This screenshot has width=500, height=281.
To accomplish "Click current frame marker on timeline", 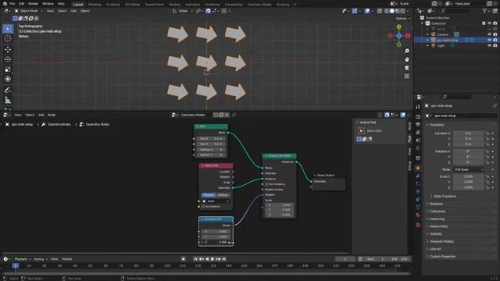I will click(16, 265).
